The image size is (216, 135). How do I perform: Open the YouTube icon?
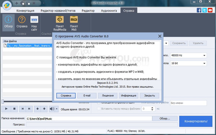point(210,10)
